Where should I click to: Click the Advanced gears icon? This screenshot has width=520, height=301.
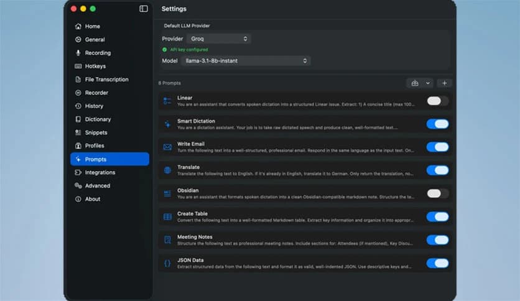(78, 186)
